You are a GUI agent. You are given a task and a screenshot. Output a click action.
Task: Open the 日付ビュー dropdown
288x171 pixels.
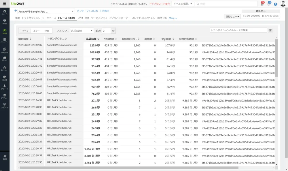click(232, 16)
